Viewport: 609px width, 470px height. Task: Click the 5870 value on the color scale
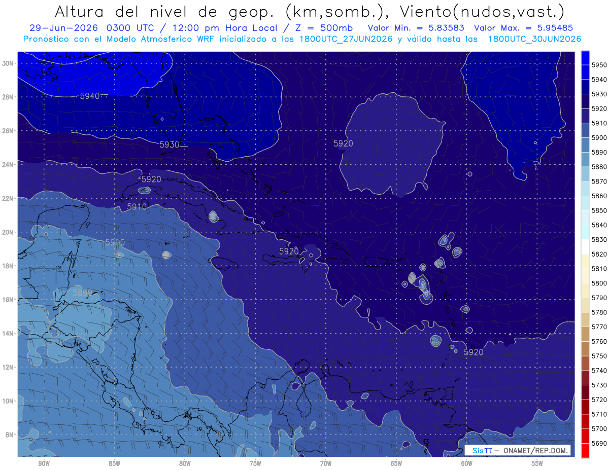(599, 182)
